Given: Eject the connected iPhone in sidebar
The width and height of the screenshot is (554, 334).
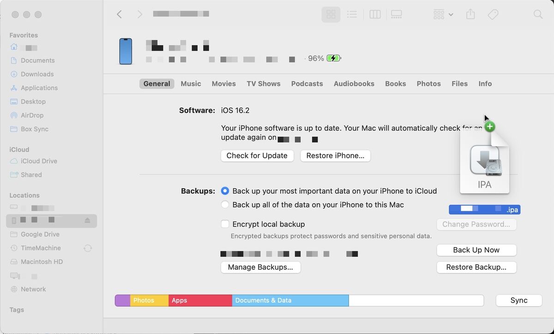Looking at the screenshot, I should (88, 221).
